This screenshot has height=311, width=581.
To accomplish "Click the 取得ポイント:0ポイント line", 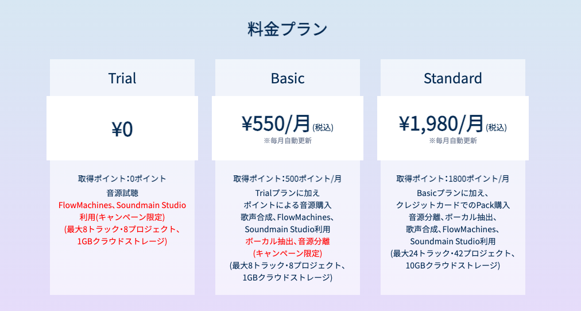I will [x=122, y=179].
